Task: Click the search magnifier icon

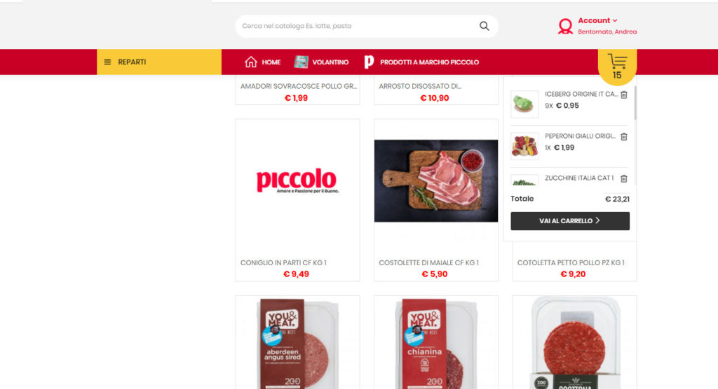Action: [x=484, y=26]
